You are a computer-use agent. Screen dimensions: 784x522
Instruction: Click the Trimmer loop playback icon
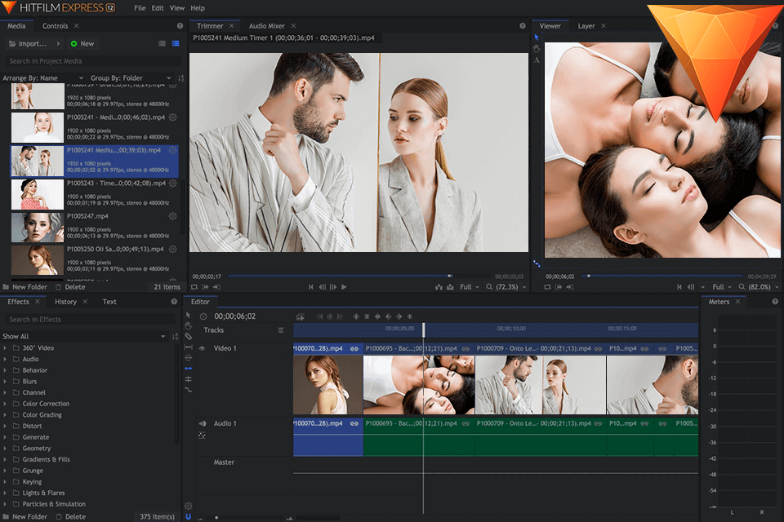point(194,287)
